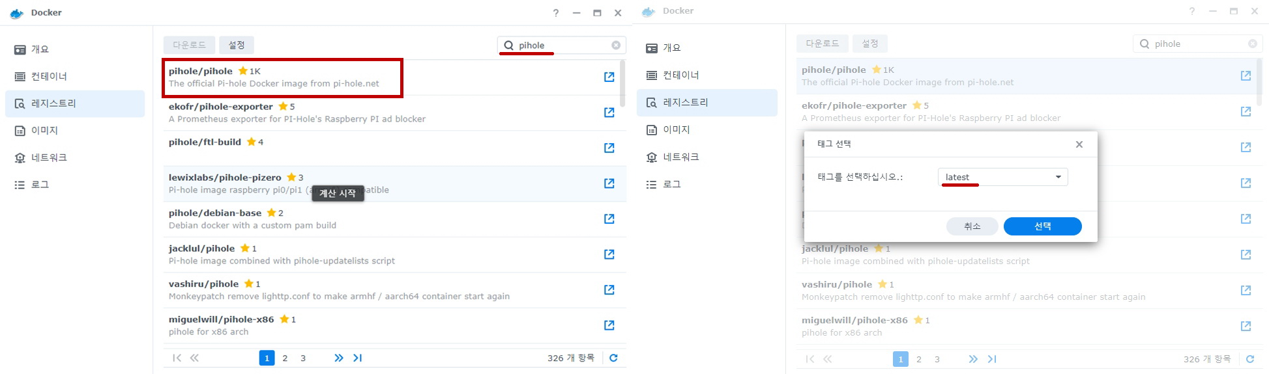This screenshot has width=1269, height=374.
Task: Go to previous page in left window
Action: point(194,358)
